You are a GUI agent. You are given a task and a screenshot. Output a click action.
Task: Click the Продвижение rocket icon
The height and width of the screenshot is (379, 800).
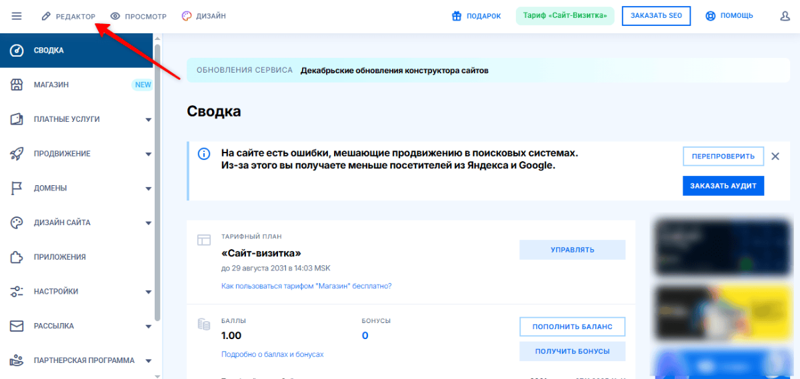coord(17,154)
